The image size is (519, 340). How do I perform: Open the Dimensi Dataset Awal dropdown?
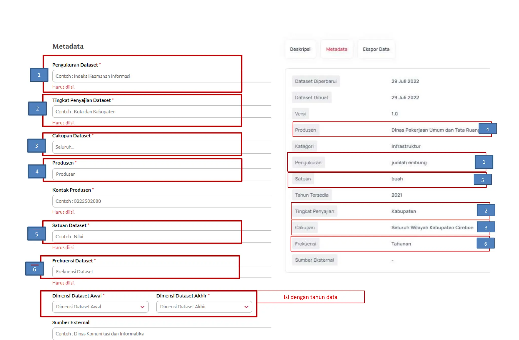tap(100, 307)
